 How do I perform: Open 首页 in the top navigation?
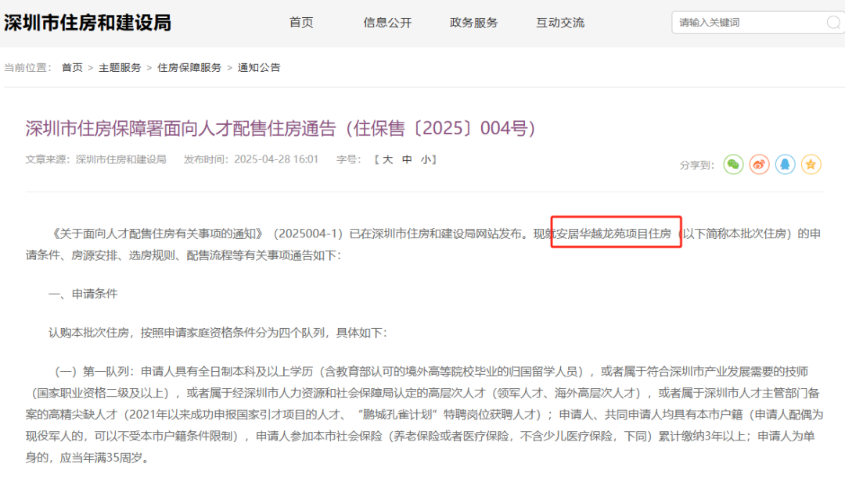click(301, 23)
